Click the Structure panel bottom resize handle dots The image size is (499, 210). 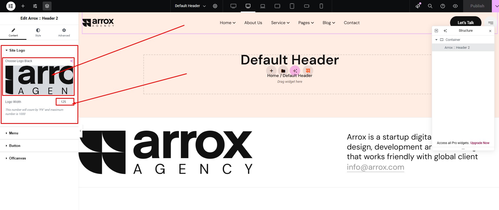(x=463, y=149)
